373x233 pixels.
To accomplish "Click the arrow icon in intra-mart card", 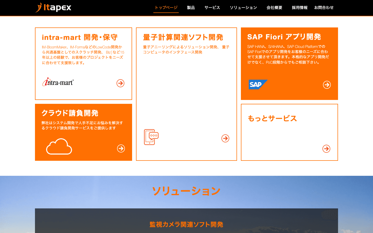I will pyautogui.click(x=120, y=83).
